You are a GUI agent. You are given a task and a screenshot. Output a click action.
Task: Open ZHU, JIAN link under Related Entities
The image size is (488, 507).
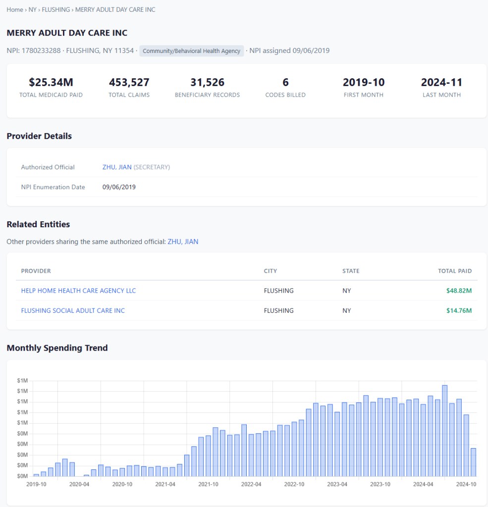(x=183, y=242)
